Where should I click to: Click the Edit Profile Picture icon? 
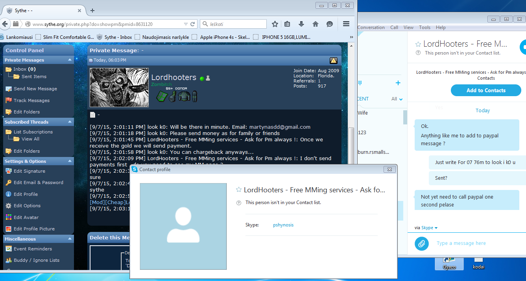(x=9, y=229)
